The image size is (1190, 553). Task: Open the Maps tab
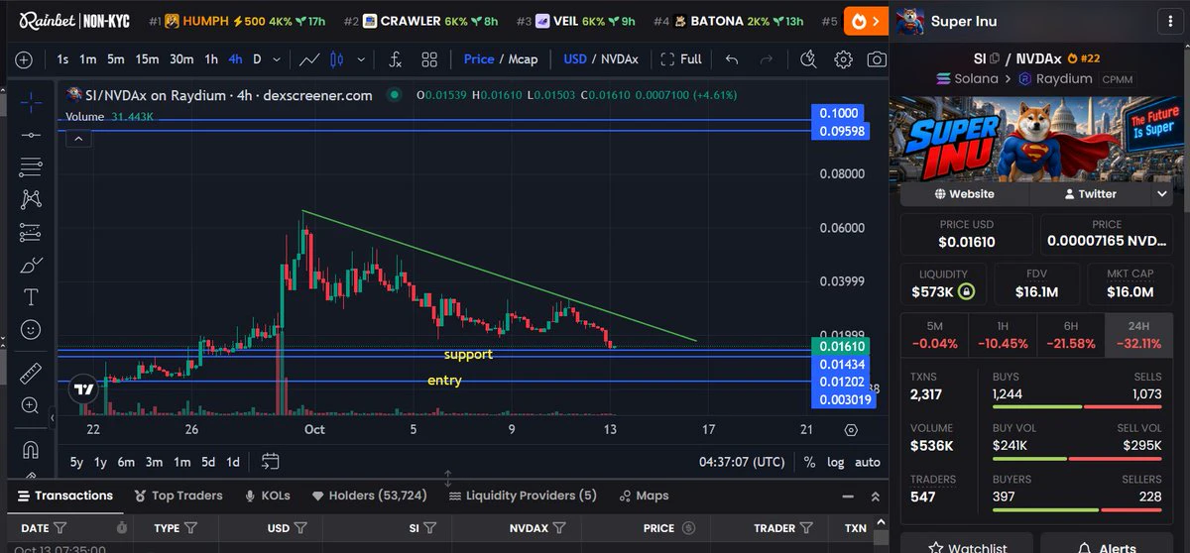644,496
